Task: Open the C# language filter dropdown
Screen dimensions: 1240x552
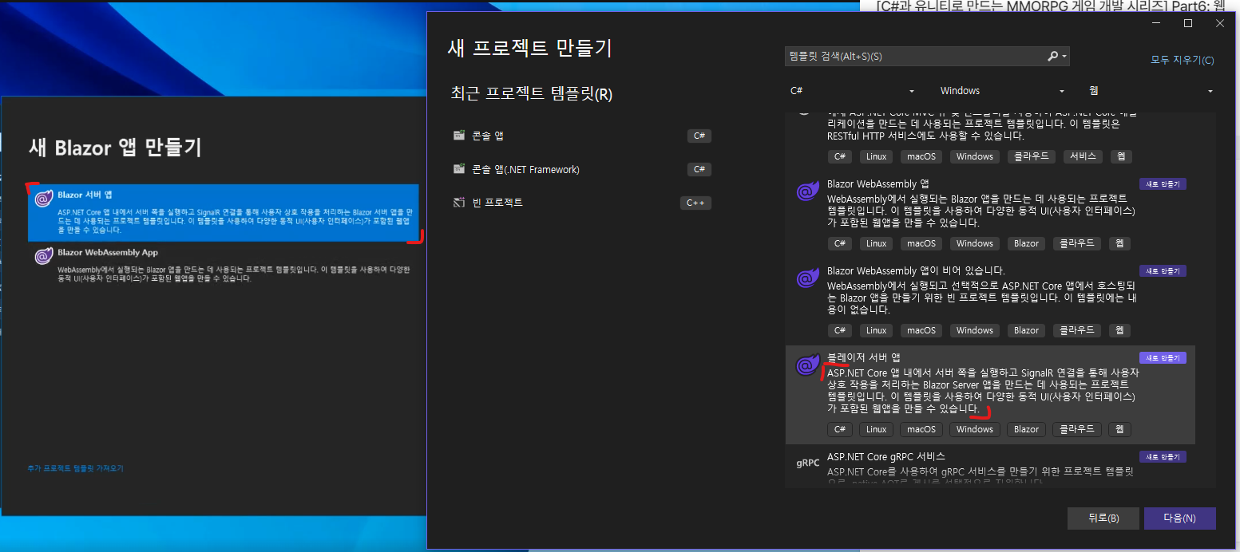Action: (x=851, y=91)
